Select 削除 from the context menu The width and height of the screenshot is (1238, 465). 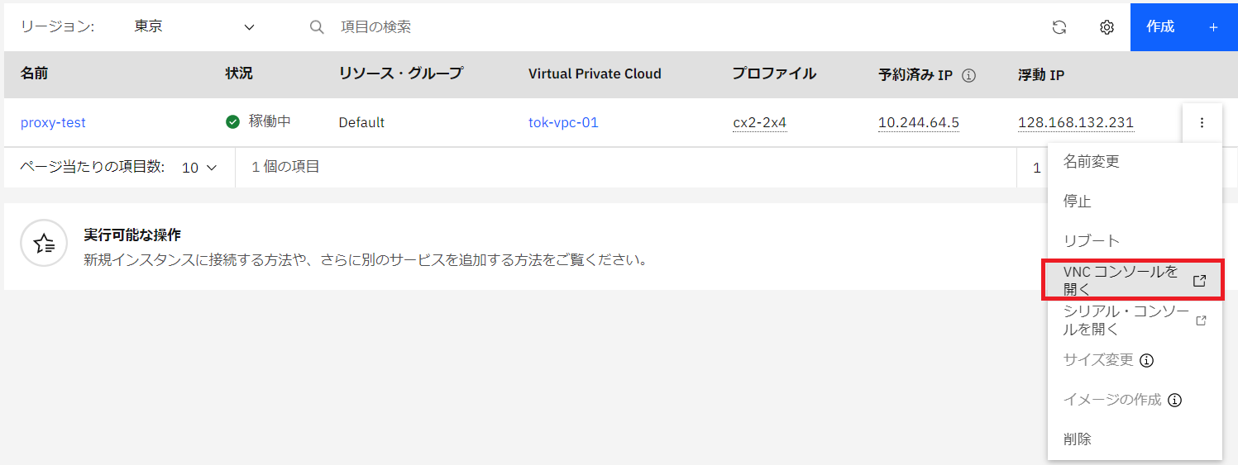[1077, 439]
